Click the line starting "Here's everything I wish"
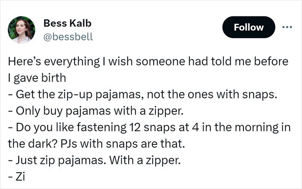The width and height of the screenshot is (302, 189). tap(148, 62)
